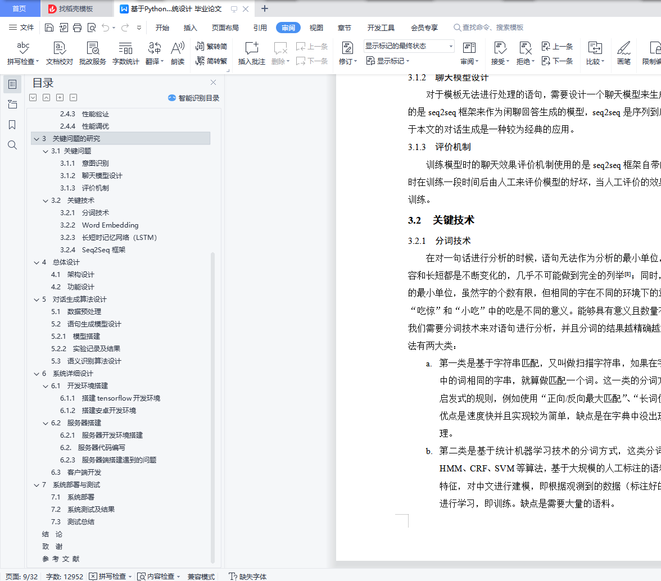Run spell check (拼写检查) in ribbon
This screenshot has width=661, height=581.
coord(22,53)
